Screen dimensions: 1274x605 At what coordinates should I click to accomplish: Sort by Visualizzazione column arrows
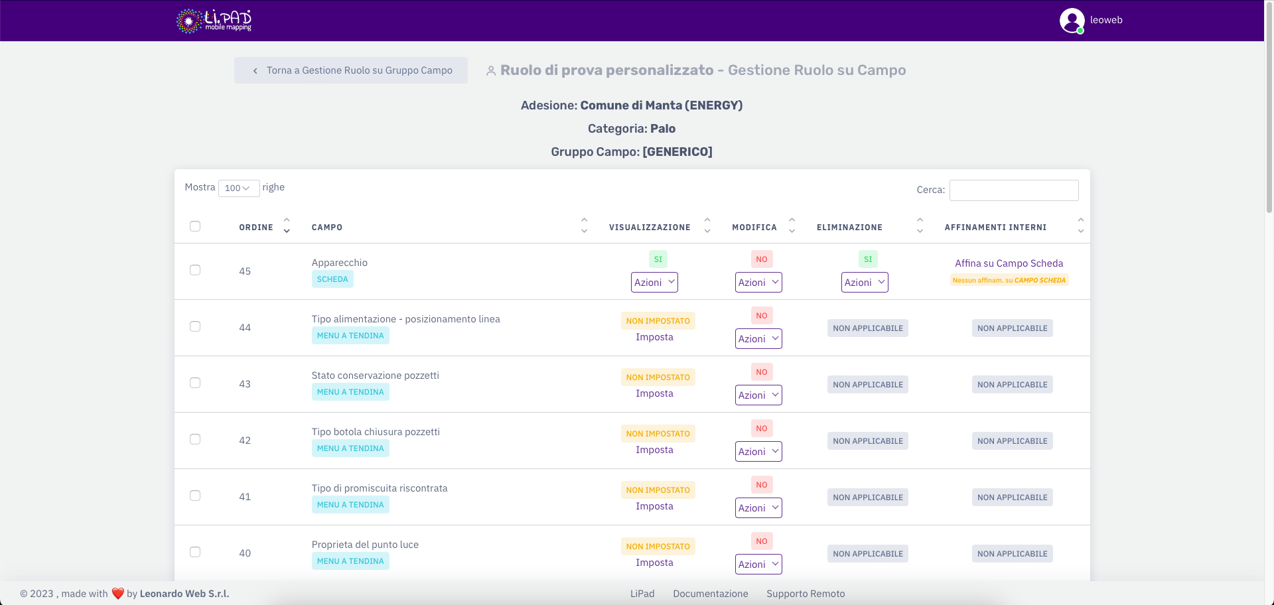click(x=707, y=226)
